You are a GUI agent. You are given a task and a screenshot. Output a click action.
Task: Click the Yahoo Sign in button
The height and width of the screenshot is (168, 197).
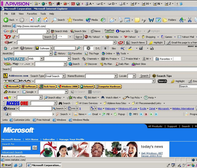pyautogui.click(x=79, y=37)
